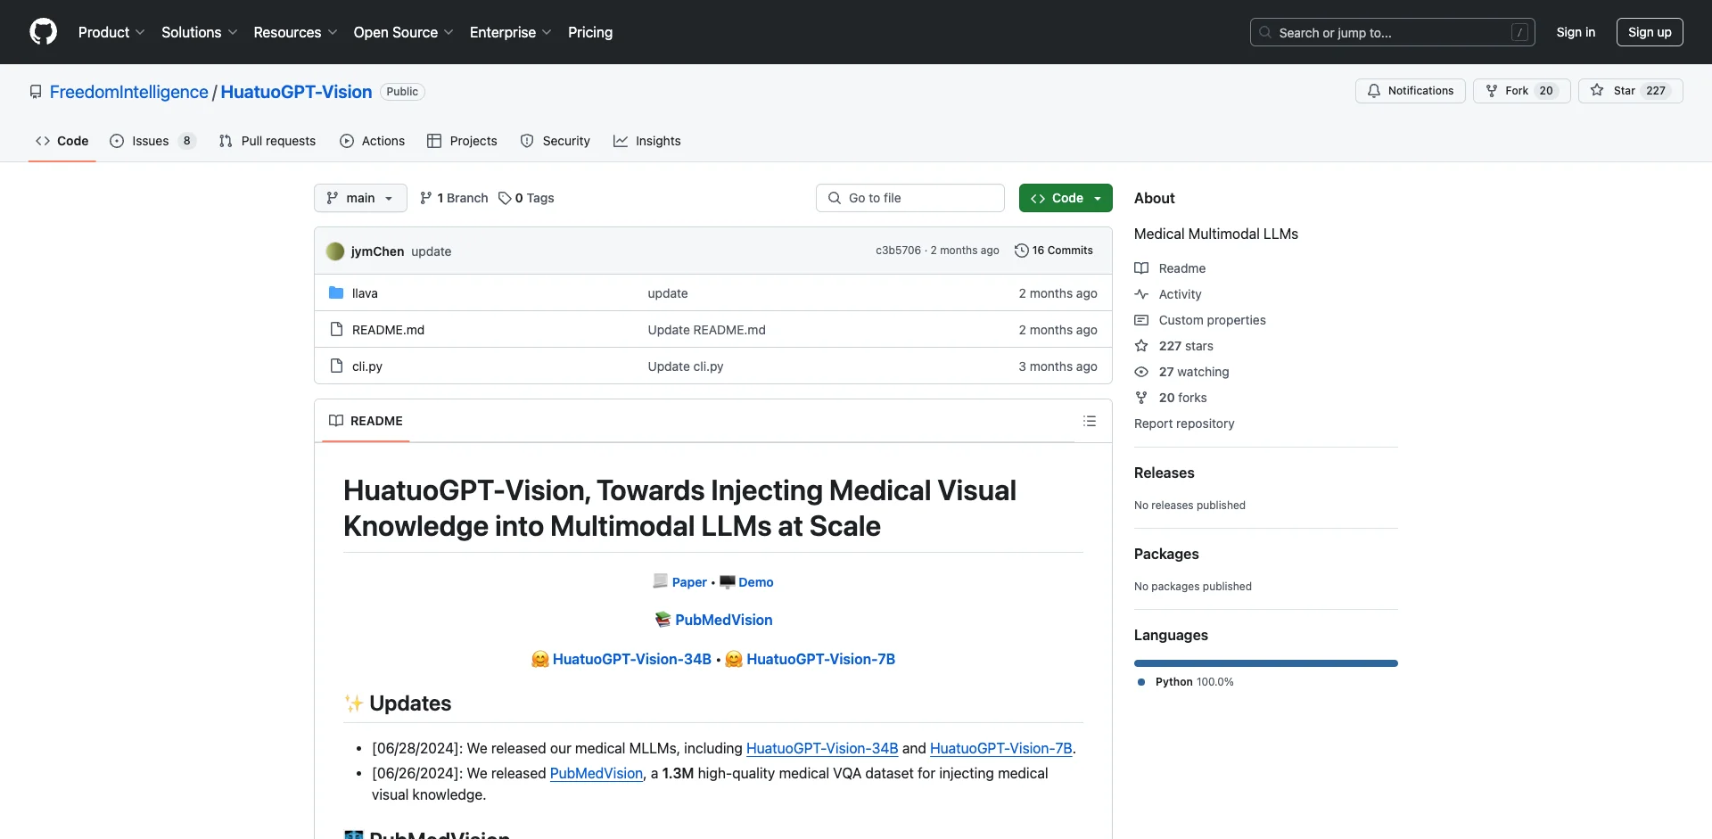Click the search magnifier icon in header
Viewport: 1712px width, 839px height.
(1265, 32)
